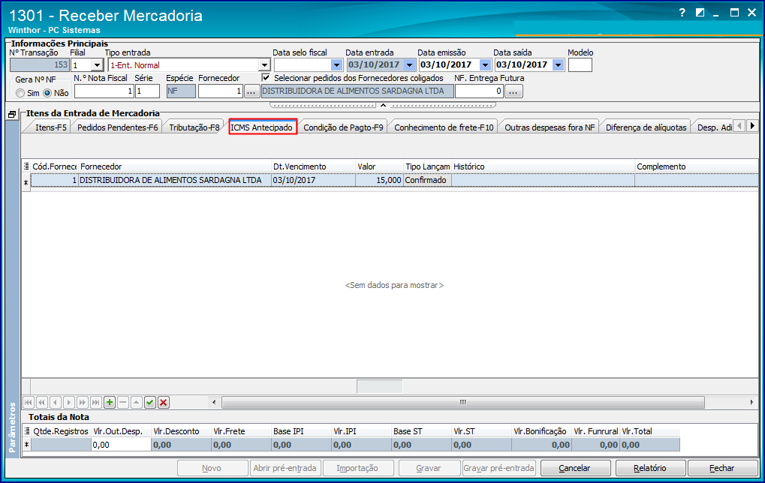Click the Relatório button
The height and width of the screenshot is (483, 765).
pyautogui.click(x=650, y=468)
